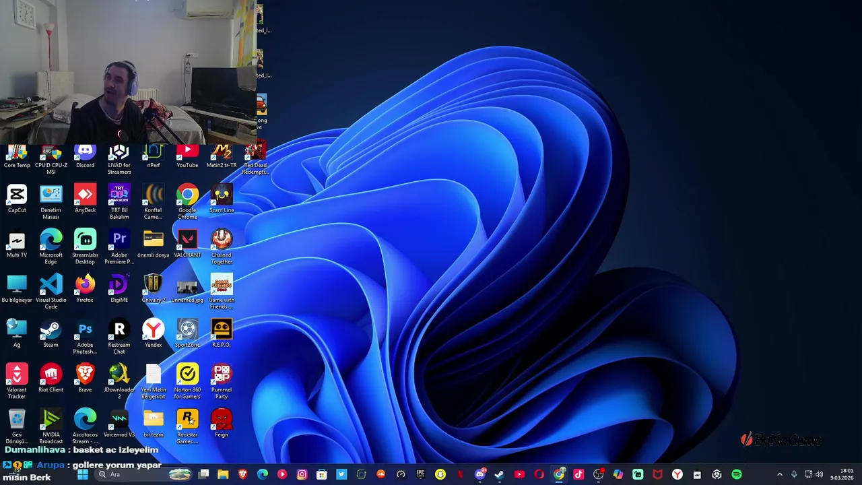Open the R.E.P.O. game shortcut
This screenshot has width=862, height=485.
click(222, 334)
